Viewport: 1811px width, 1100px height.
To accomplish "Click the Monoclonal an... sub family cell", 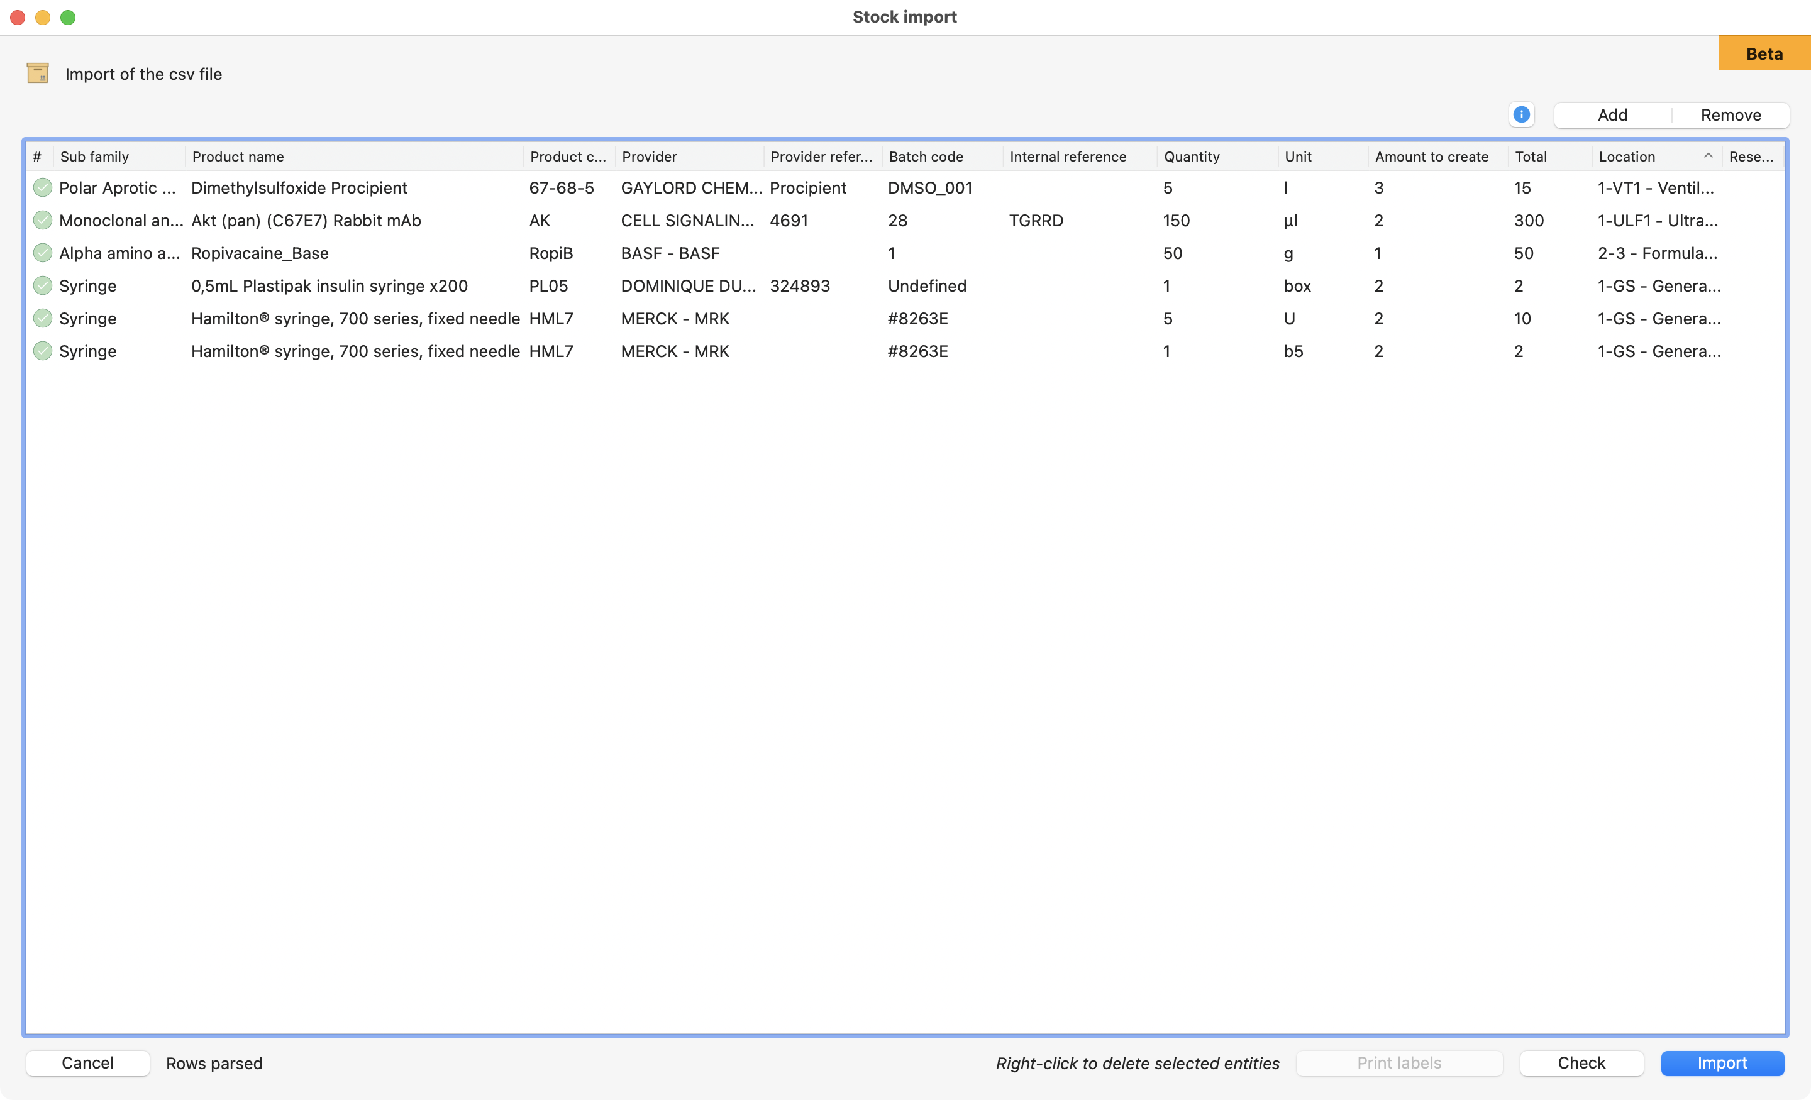I will 121,221.
